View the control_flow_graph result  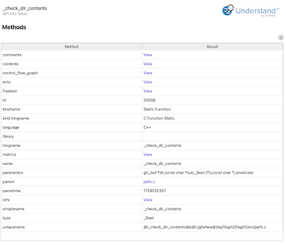(148, 73)
